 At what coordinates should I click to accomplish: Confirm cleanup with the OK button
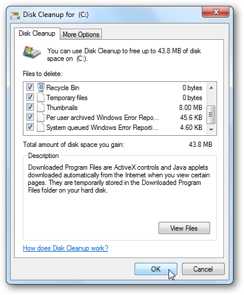pyautogui.click(x=156, y=269)
